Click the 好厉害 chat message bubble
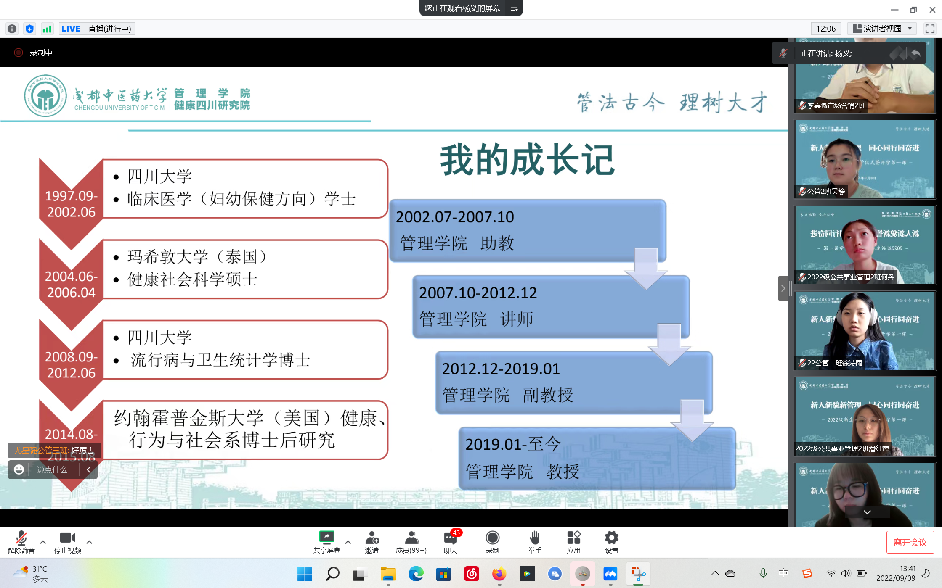This screenshot has height=588, width=942. [54, 451]
